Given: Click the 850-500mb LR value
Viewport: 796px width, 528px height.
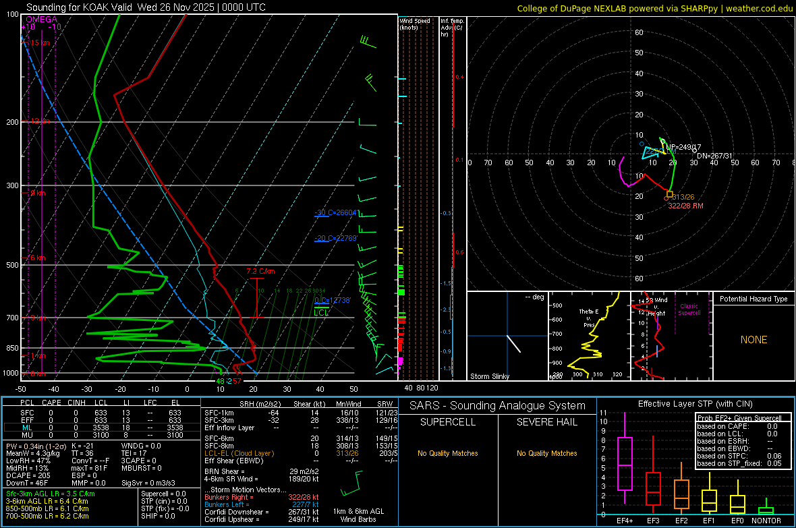Looking at the screenshot, I should [x=47, y=508].
